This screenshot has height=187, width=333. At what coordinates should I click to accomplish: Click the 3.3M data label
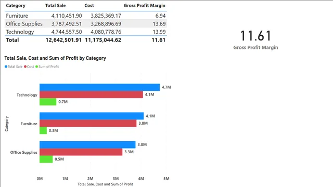pos(129,152)
